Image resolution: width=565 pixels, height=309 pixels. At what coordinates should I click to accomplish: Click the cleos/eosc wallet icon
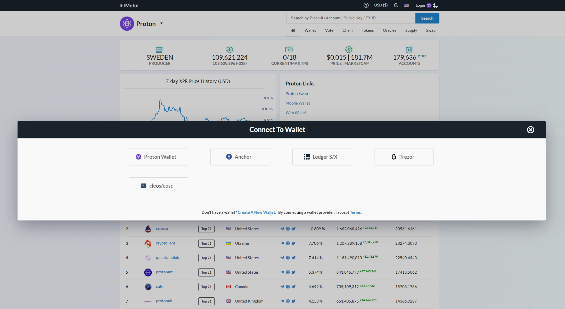143,186
